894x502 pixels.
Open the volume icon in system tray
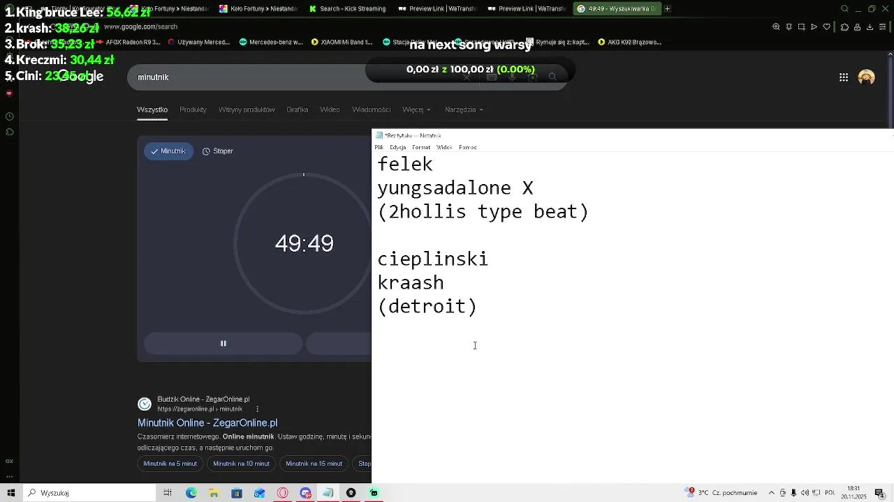click(x=805, y=493)
